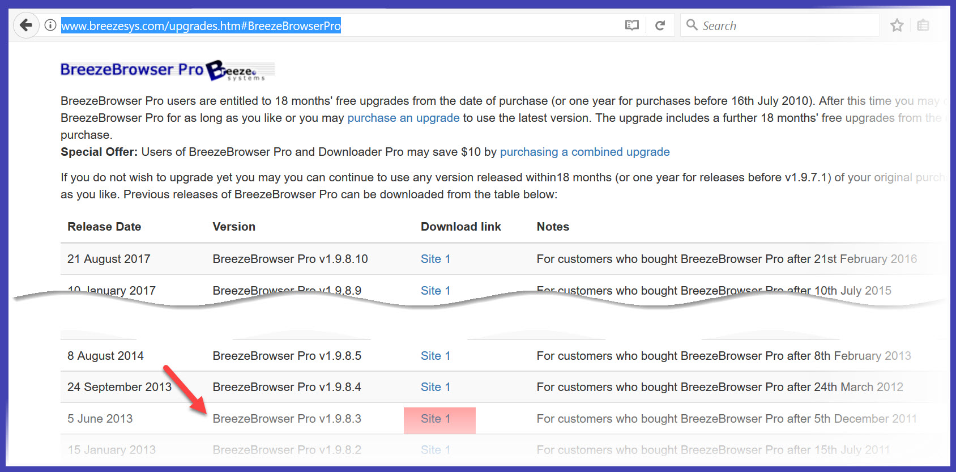Download v1.9.8.5 via Site 1
Viewport: 956px width, 472px height.
(x=436, y=356)
